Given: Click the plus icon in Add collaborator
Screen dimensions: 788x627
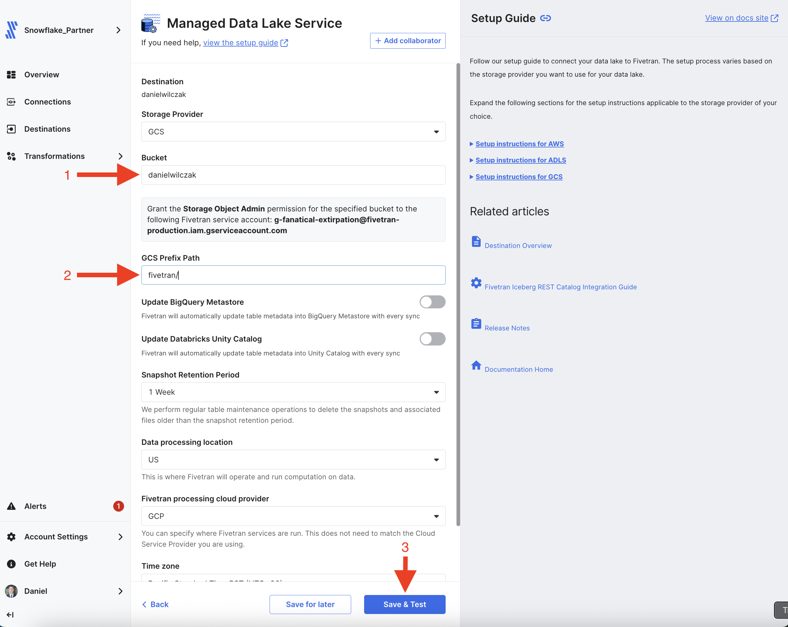Looking at the screenshot, I should [378, 40].
